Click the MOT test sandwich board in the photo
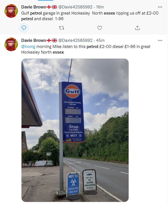This screenshot has width=168, height=203. (73, 185)
